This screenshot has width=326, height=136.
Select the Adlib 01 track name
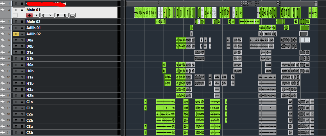(33, 28)
